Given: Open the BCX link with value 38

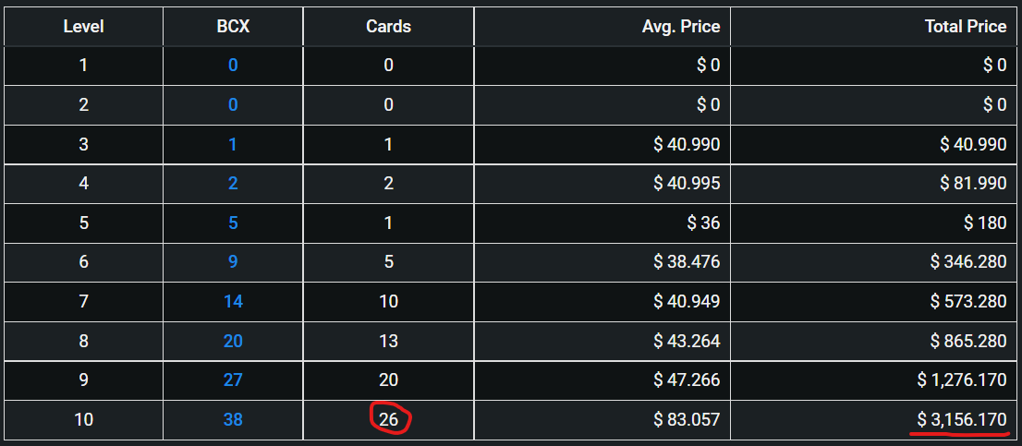Looking at the screenshot, I should 233,419.
